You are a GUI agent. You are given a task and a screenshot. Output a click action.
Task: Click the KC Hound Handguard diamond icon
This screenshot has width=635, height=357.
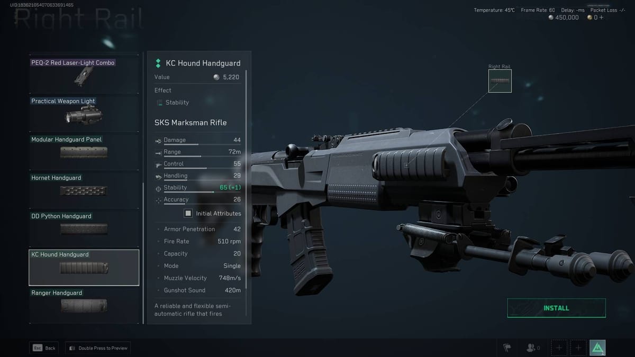pyautogui.click(x=158, y=62)
